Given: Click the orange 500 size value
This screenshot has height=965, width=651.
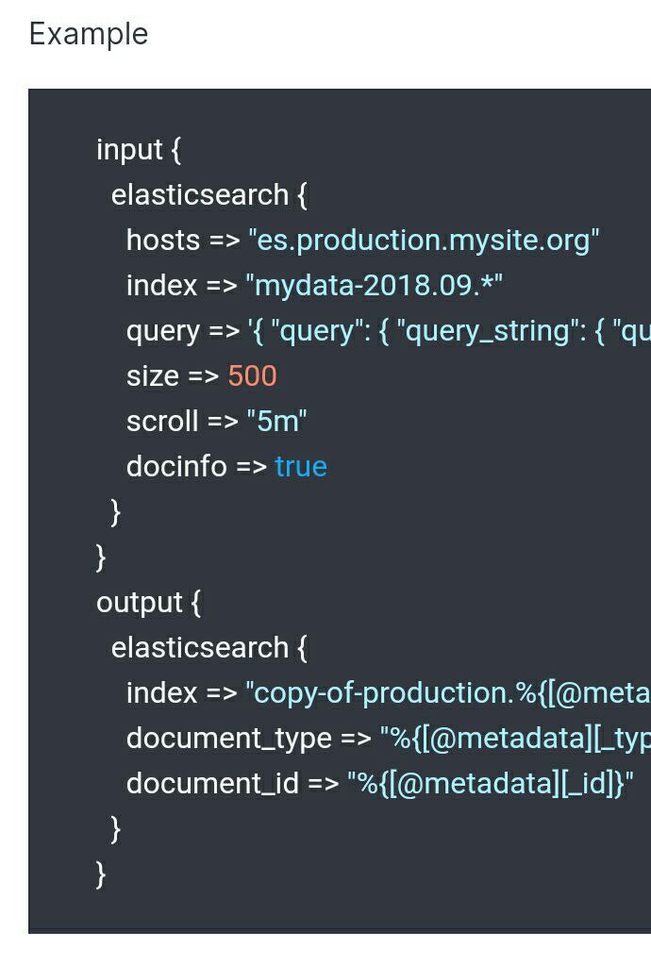Looking at the screenshot, I should (x=252, y=376).
